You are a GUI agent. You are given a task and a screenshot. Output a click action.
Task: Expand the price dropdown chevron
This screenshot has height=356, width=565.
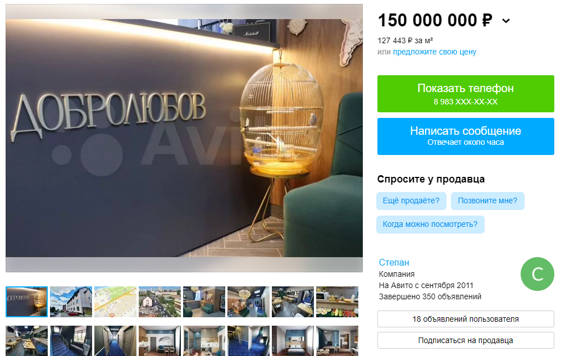coord(506,21)
